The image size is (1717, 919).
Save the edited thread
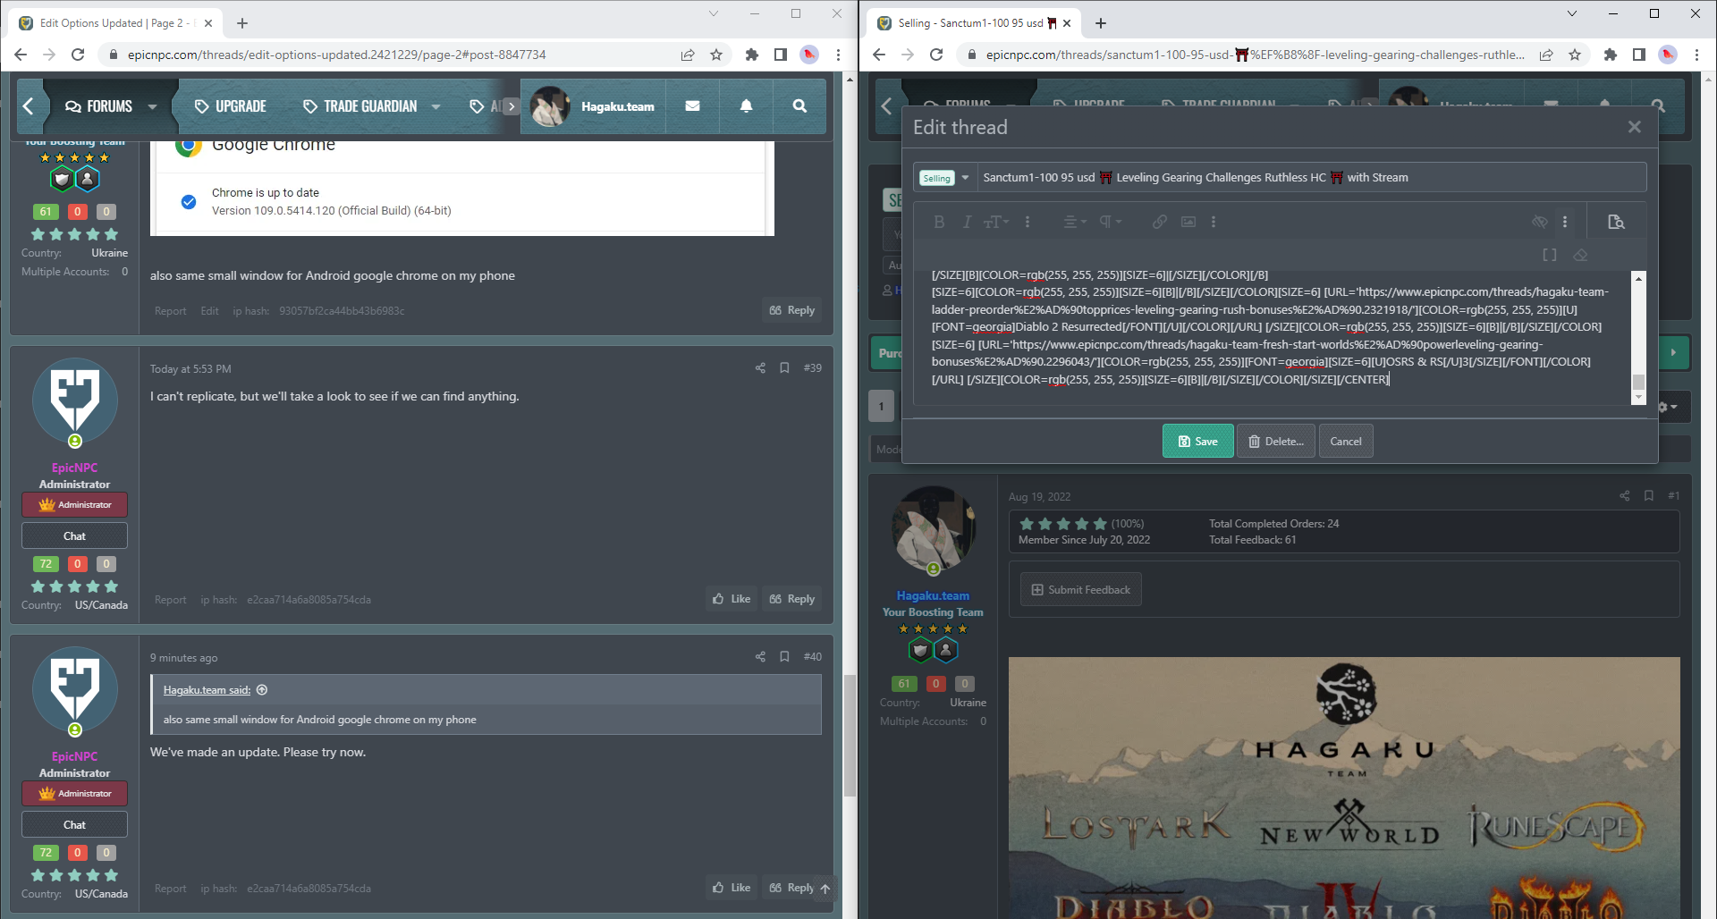pyautogui.click(x=1197, y=441)
